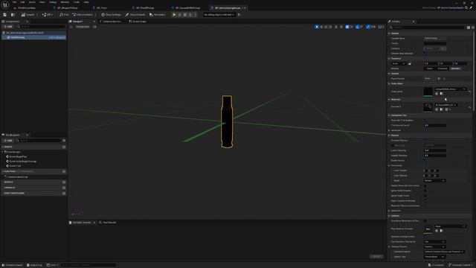476x268 pixels.
Task: Open Collision Presets dropdown
Action: [434, 246]
